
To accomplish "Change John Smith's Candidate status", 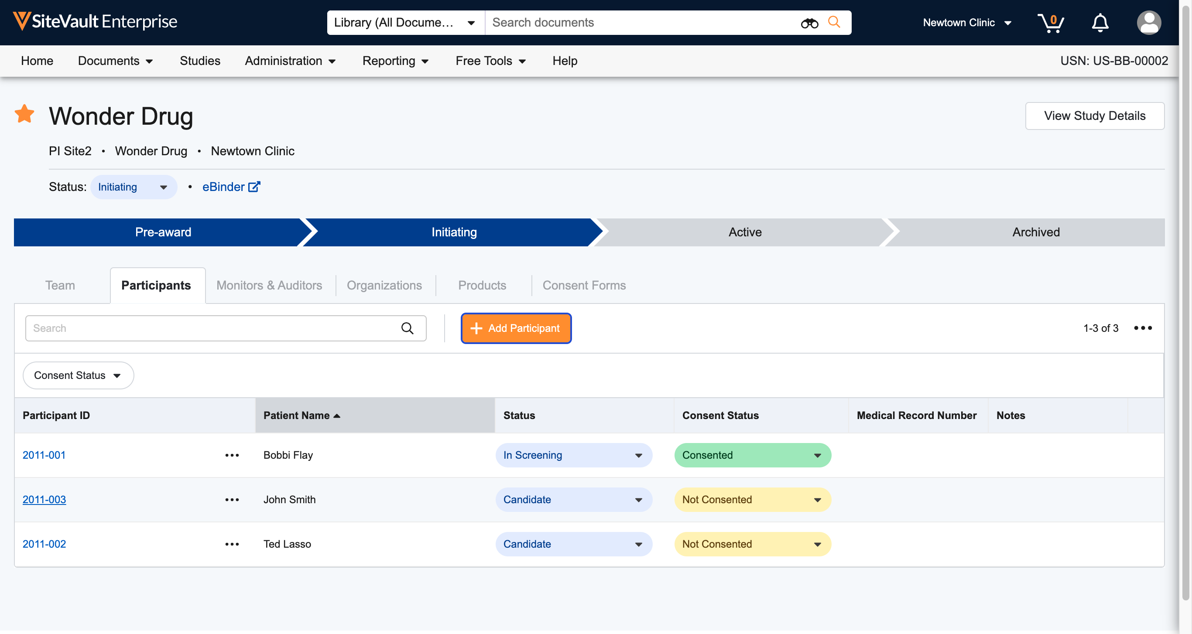I will (x=574, y=500).
